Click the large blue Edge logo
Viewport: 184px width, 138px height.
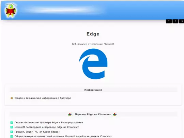tap(93, 64)
